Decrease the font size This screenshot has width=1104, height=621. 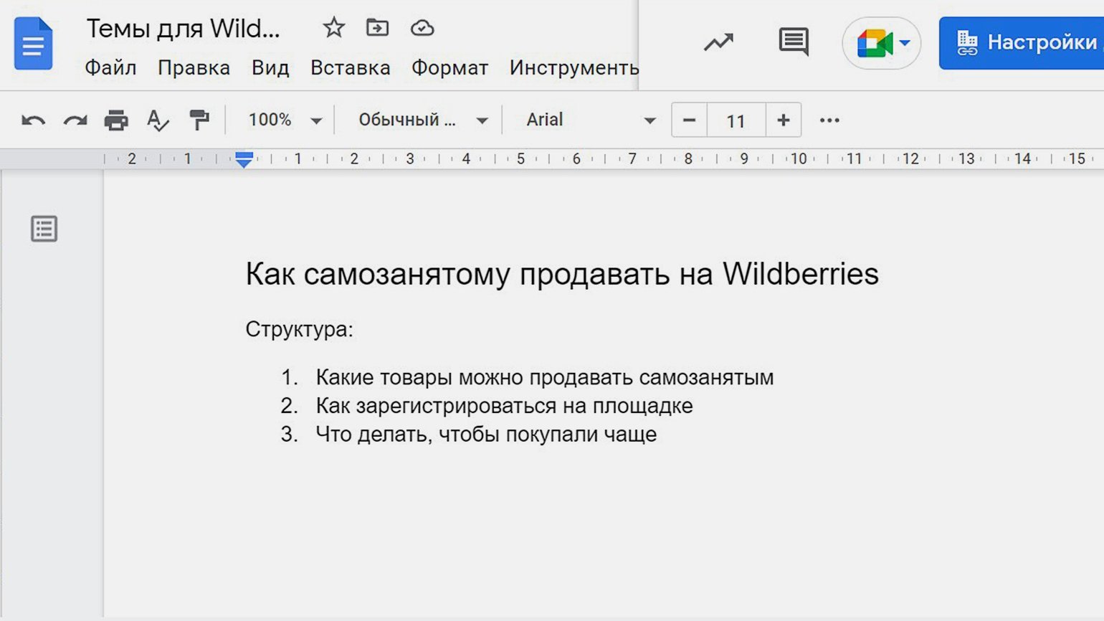[x=689, y=120]
